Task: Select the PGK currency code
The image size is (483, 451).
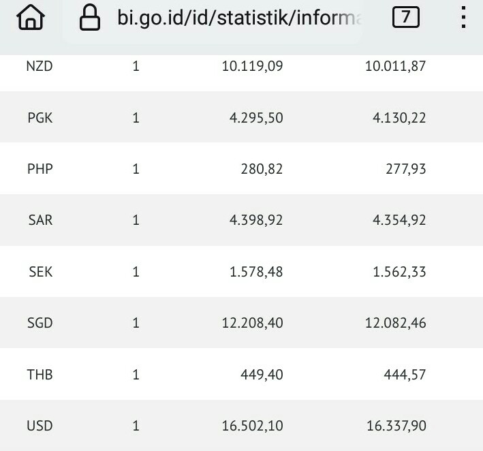Action: pyautogui.click(x=40, y=118)
